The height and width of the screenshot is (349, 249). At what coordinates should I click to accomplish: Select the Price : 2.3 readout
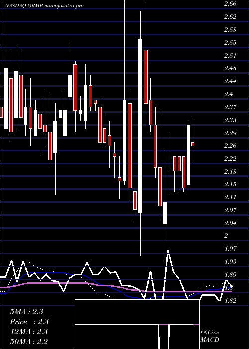29,322
